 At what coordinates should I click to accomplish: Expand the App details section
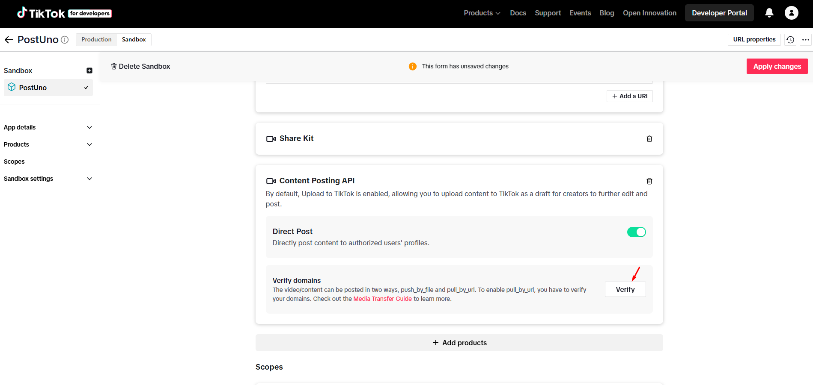(x=48, y=127)
